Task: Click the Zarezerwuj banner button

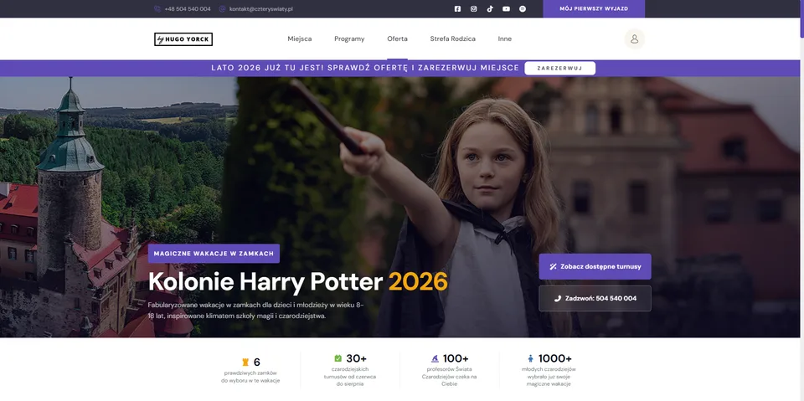Action: [x=560, y=68]
